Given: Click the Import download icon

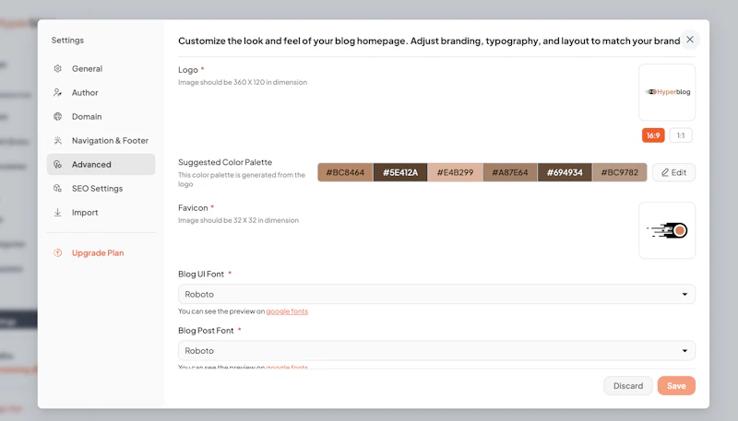Looking at the screenshot, I should [57, 213].
